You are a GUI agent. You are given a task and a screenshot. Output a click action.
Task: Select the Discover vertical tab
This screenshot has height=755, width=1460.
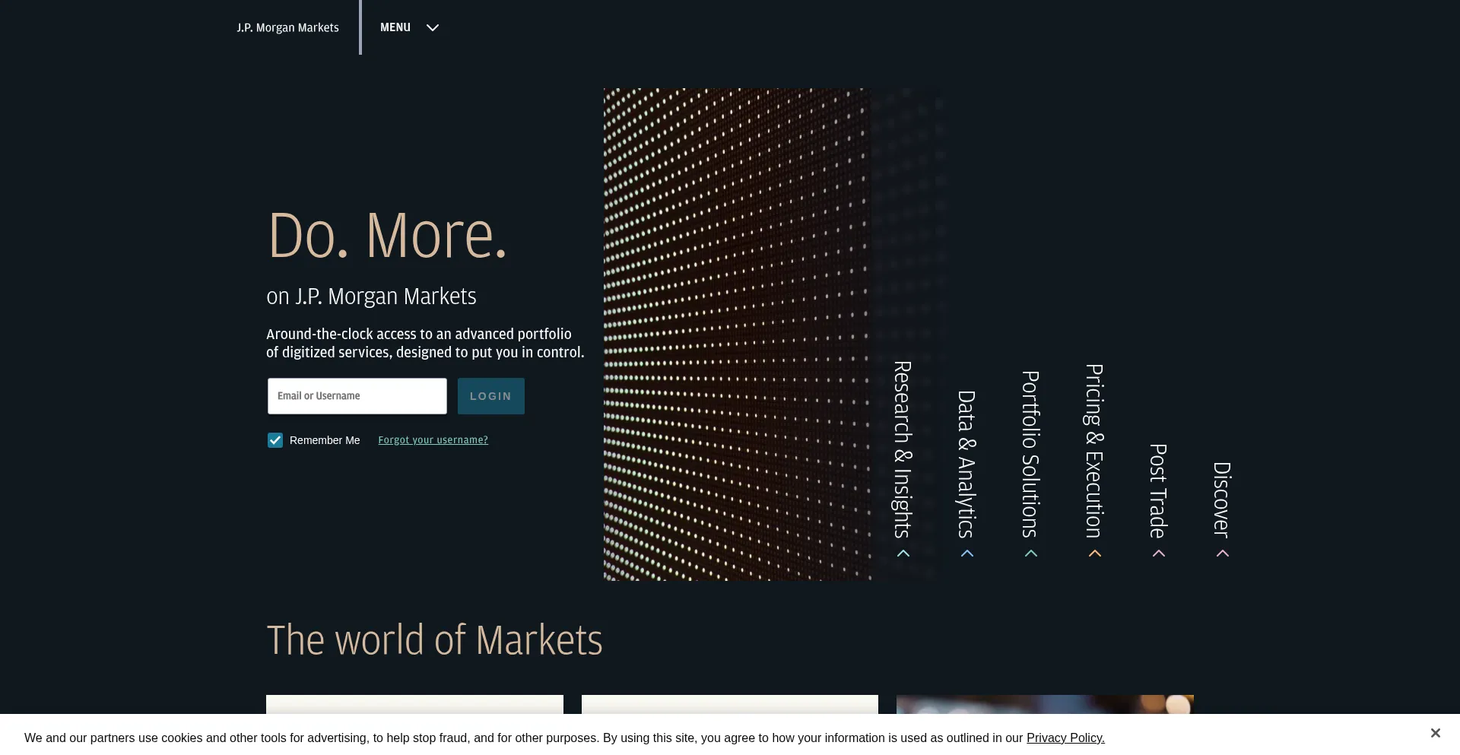(x=1222, y=500)
